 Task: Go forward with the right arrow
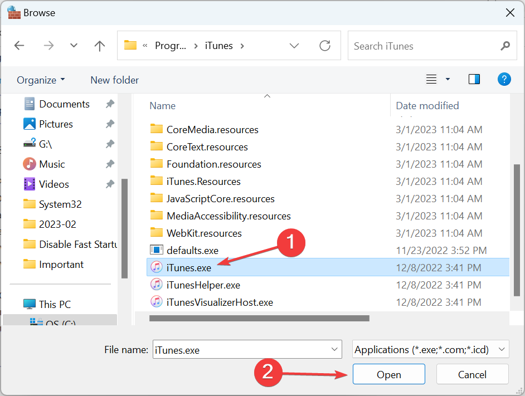click(x=49, y=46)
